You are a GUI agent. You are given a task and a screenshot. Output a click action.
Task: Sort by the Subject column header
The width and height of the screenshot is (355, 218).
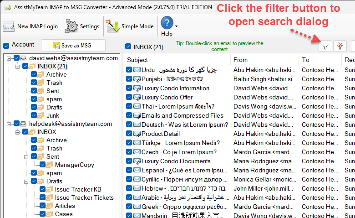pyautogui.click(x=177, y=60)
